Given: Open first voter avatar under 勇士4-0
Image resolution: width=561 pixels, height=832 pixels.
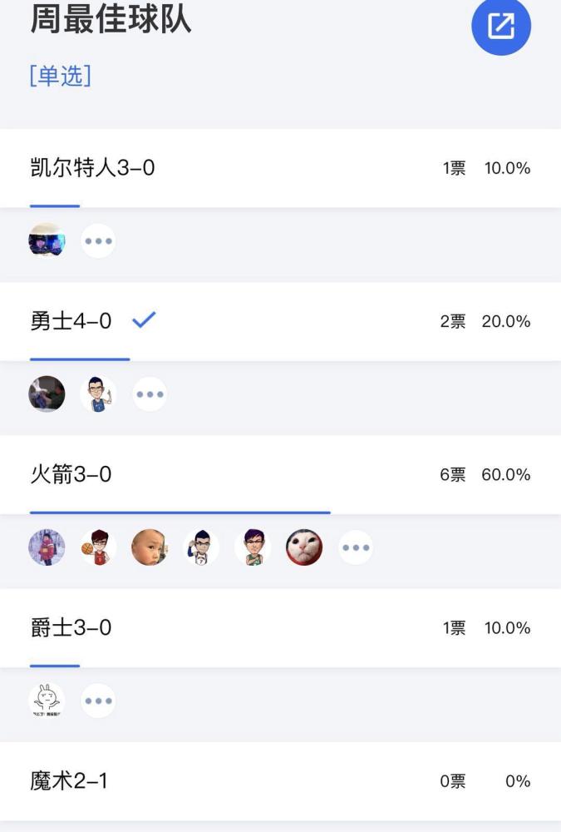Looking at the screenshot, I should 47,394.
